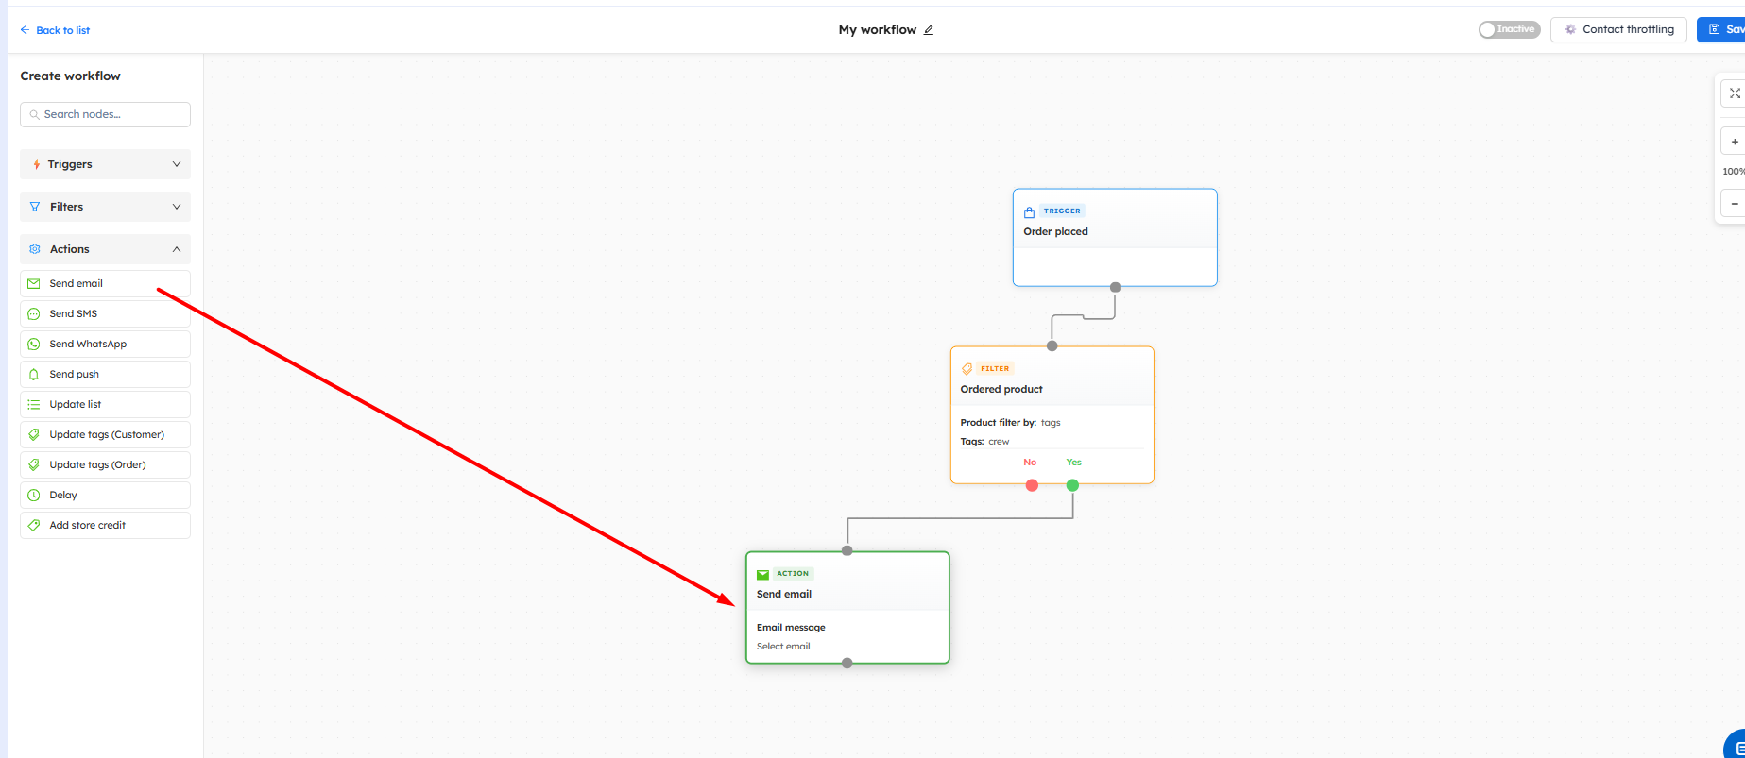
Task: Click the Send push bell icon
Action: 34,375
